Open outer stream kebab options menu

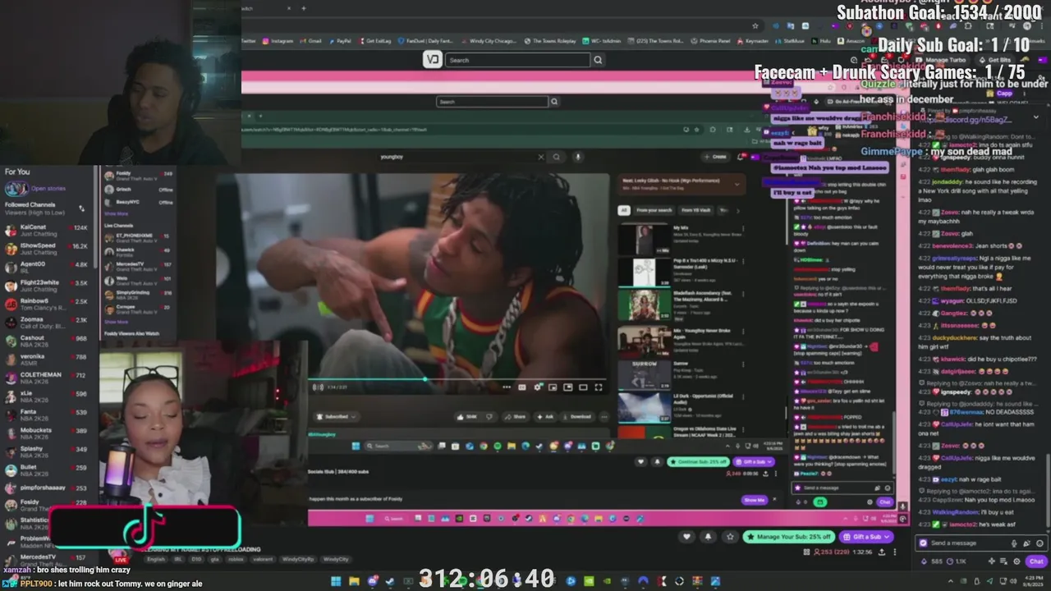[x=897, y=552]
